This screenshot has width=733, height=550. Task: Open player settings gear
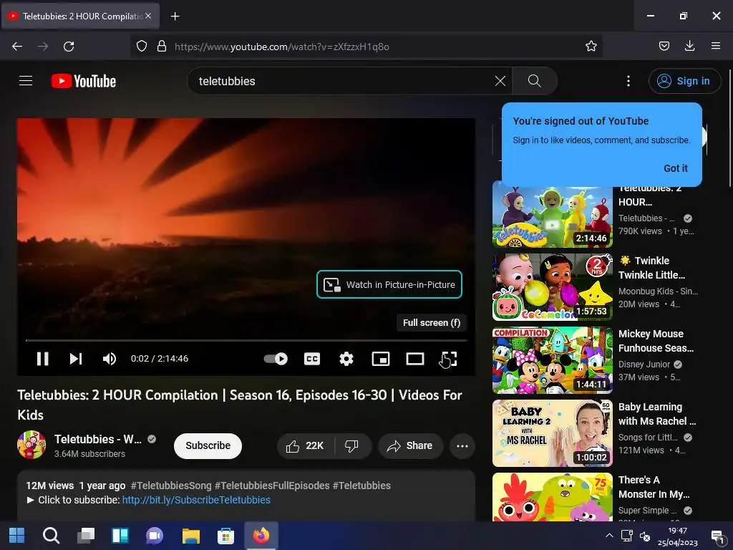(346, 359)
